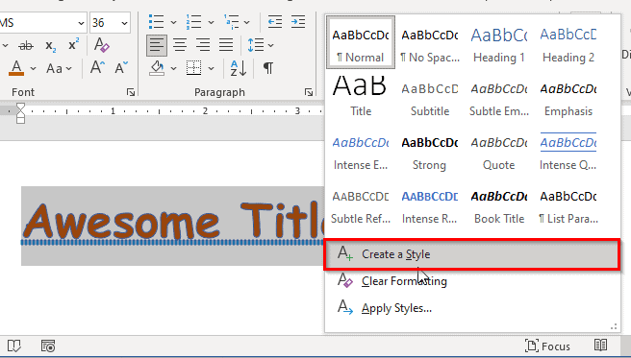Click the Focus button in status bar
Viewport: 631px width, 358px height.
coord(547,346)
